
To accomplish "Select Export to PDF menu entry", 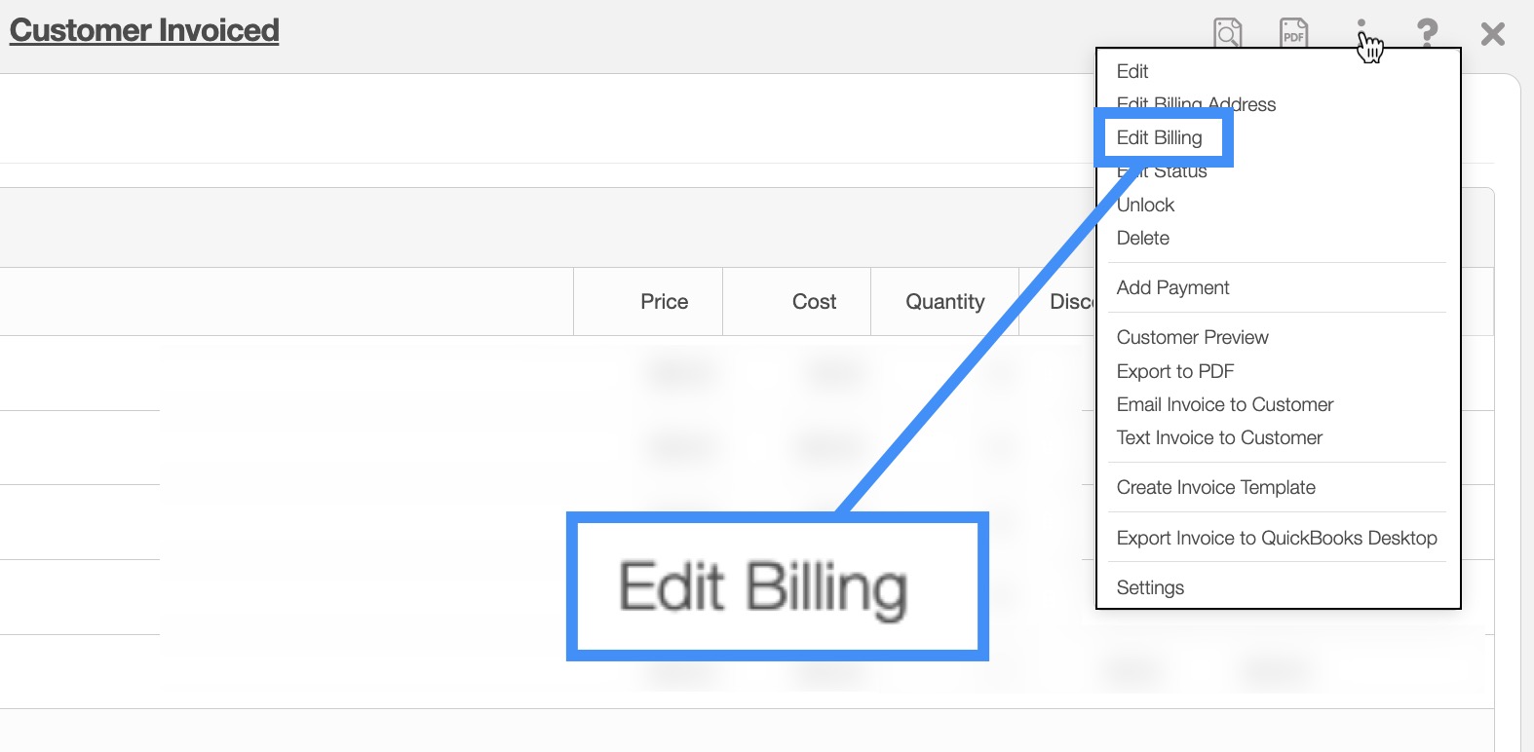I will point(1174,371).
